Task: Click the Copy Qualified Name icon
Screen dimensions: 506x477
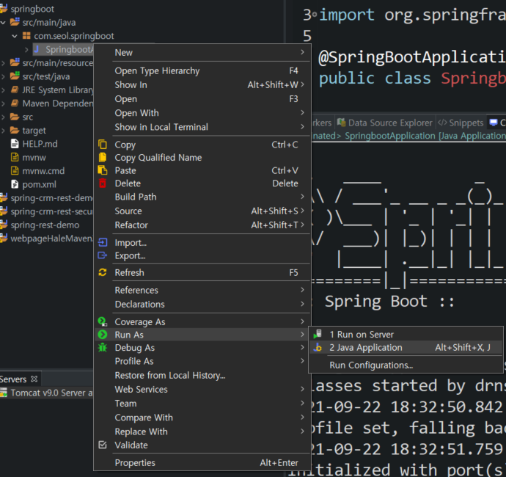Action: click(102, 157)
